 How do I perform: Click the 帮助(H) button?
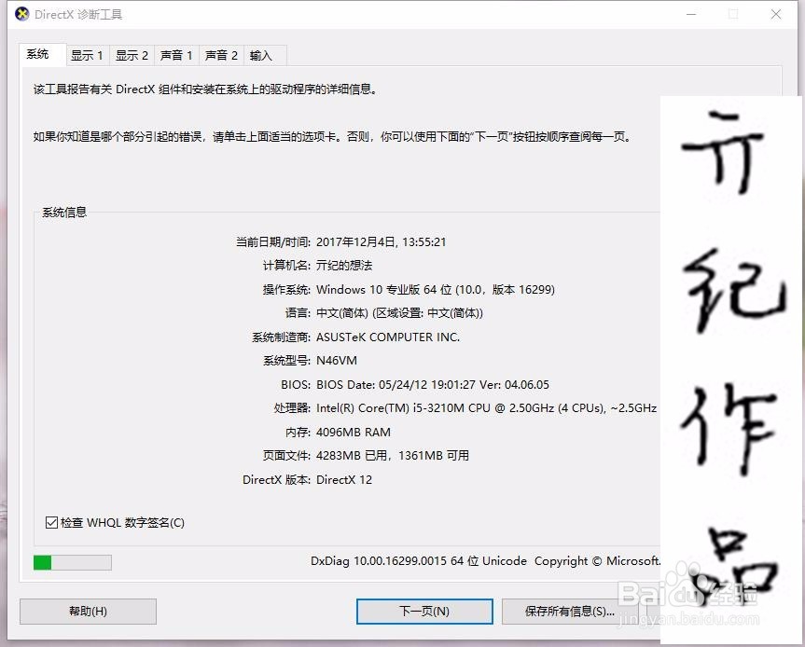(x=88, y=611)
